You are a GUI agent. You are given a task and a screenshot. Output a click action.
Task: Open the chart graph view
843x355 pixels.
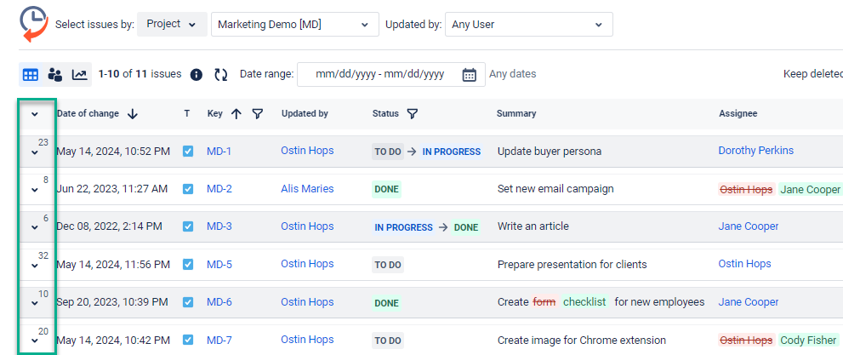point(79,75)
